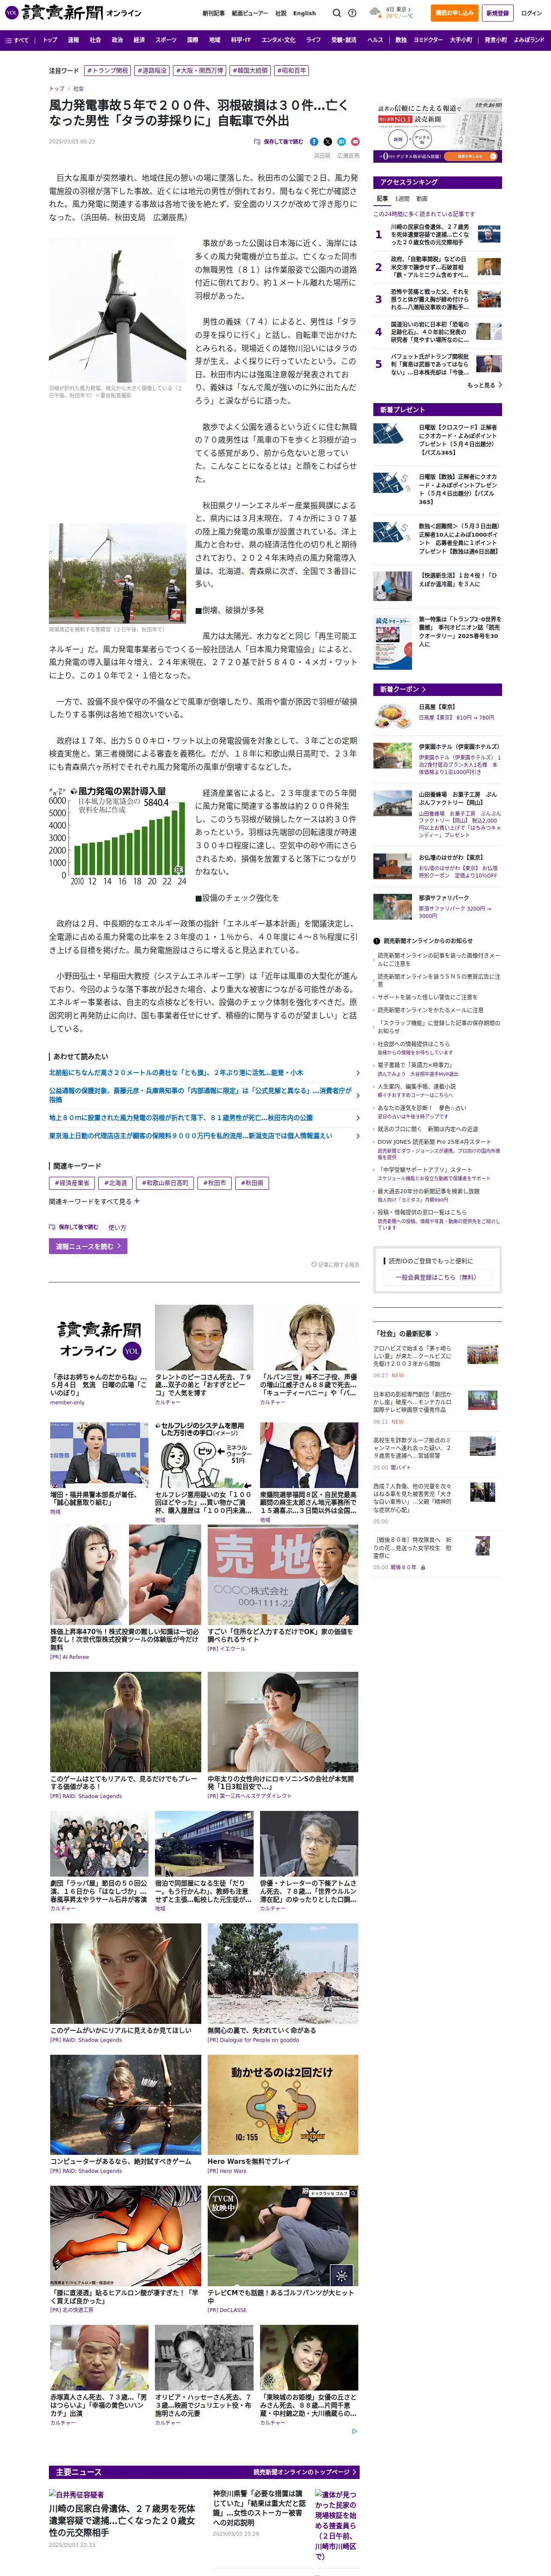
Task: Open the 新着クーポン chevron heading
Action: click(402, 689)
